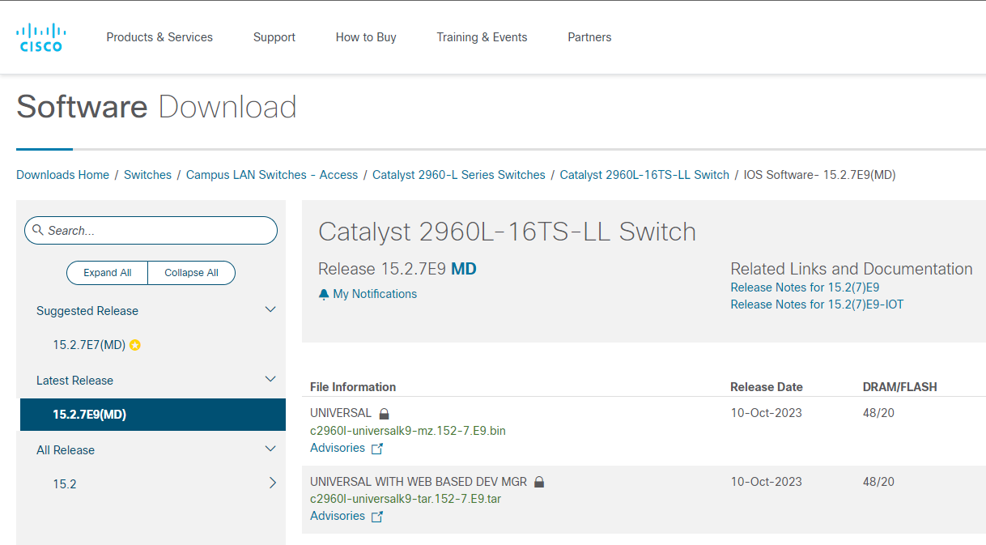Select latest release 15.2.7E9(MD)
The width and height of the screenshot is (986, 545).
pyautogui.click(x=153, y=415)
